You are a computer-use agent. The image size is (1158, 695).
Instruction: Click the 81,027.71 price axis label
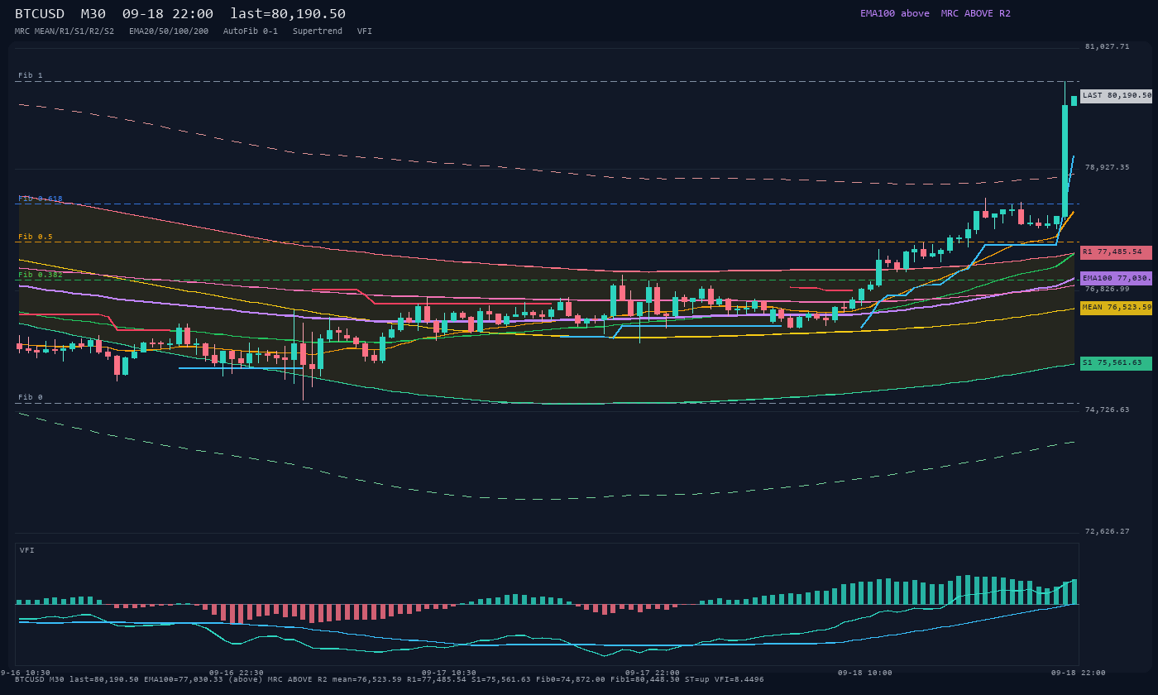pyautogui.click(x=1107, y=46)
